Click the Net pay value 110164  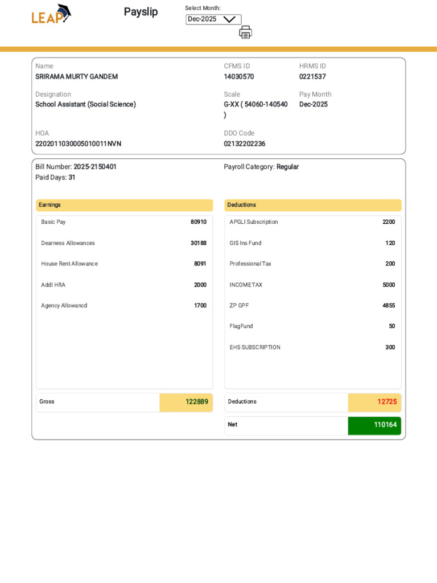[385, 425]
